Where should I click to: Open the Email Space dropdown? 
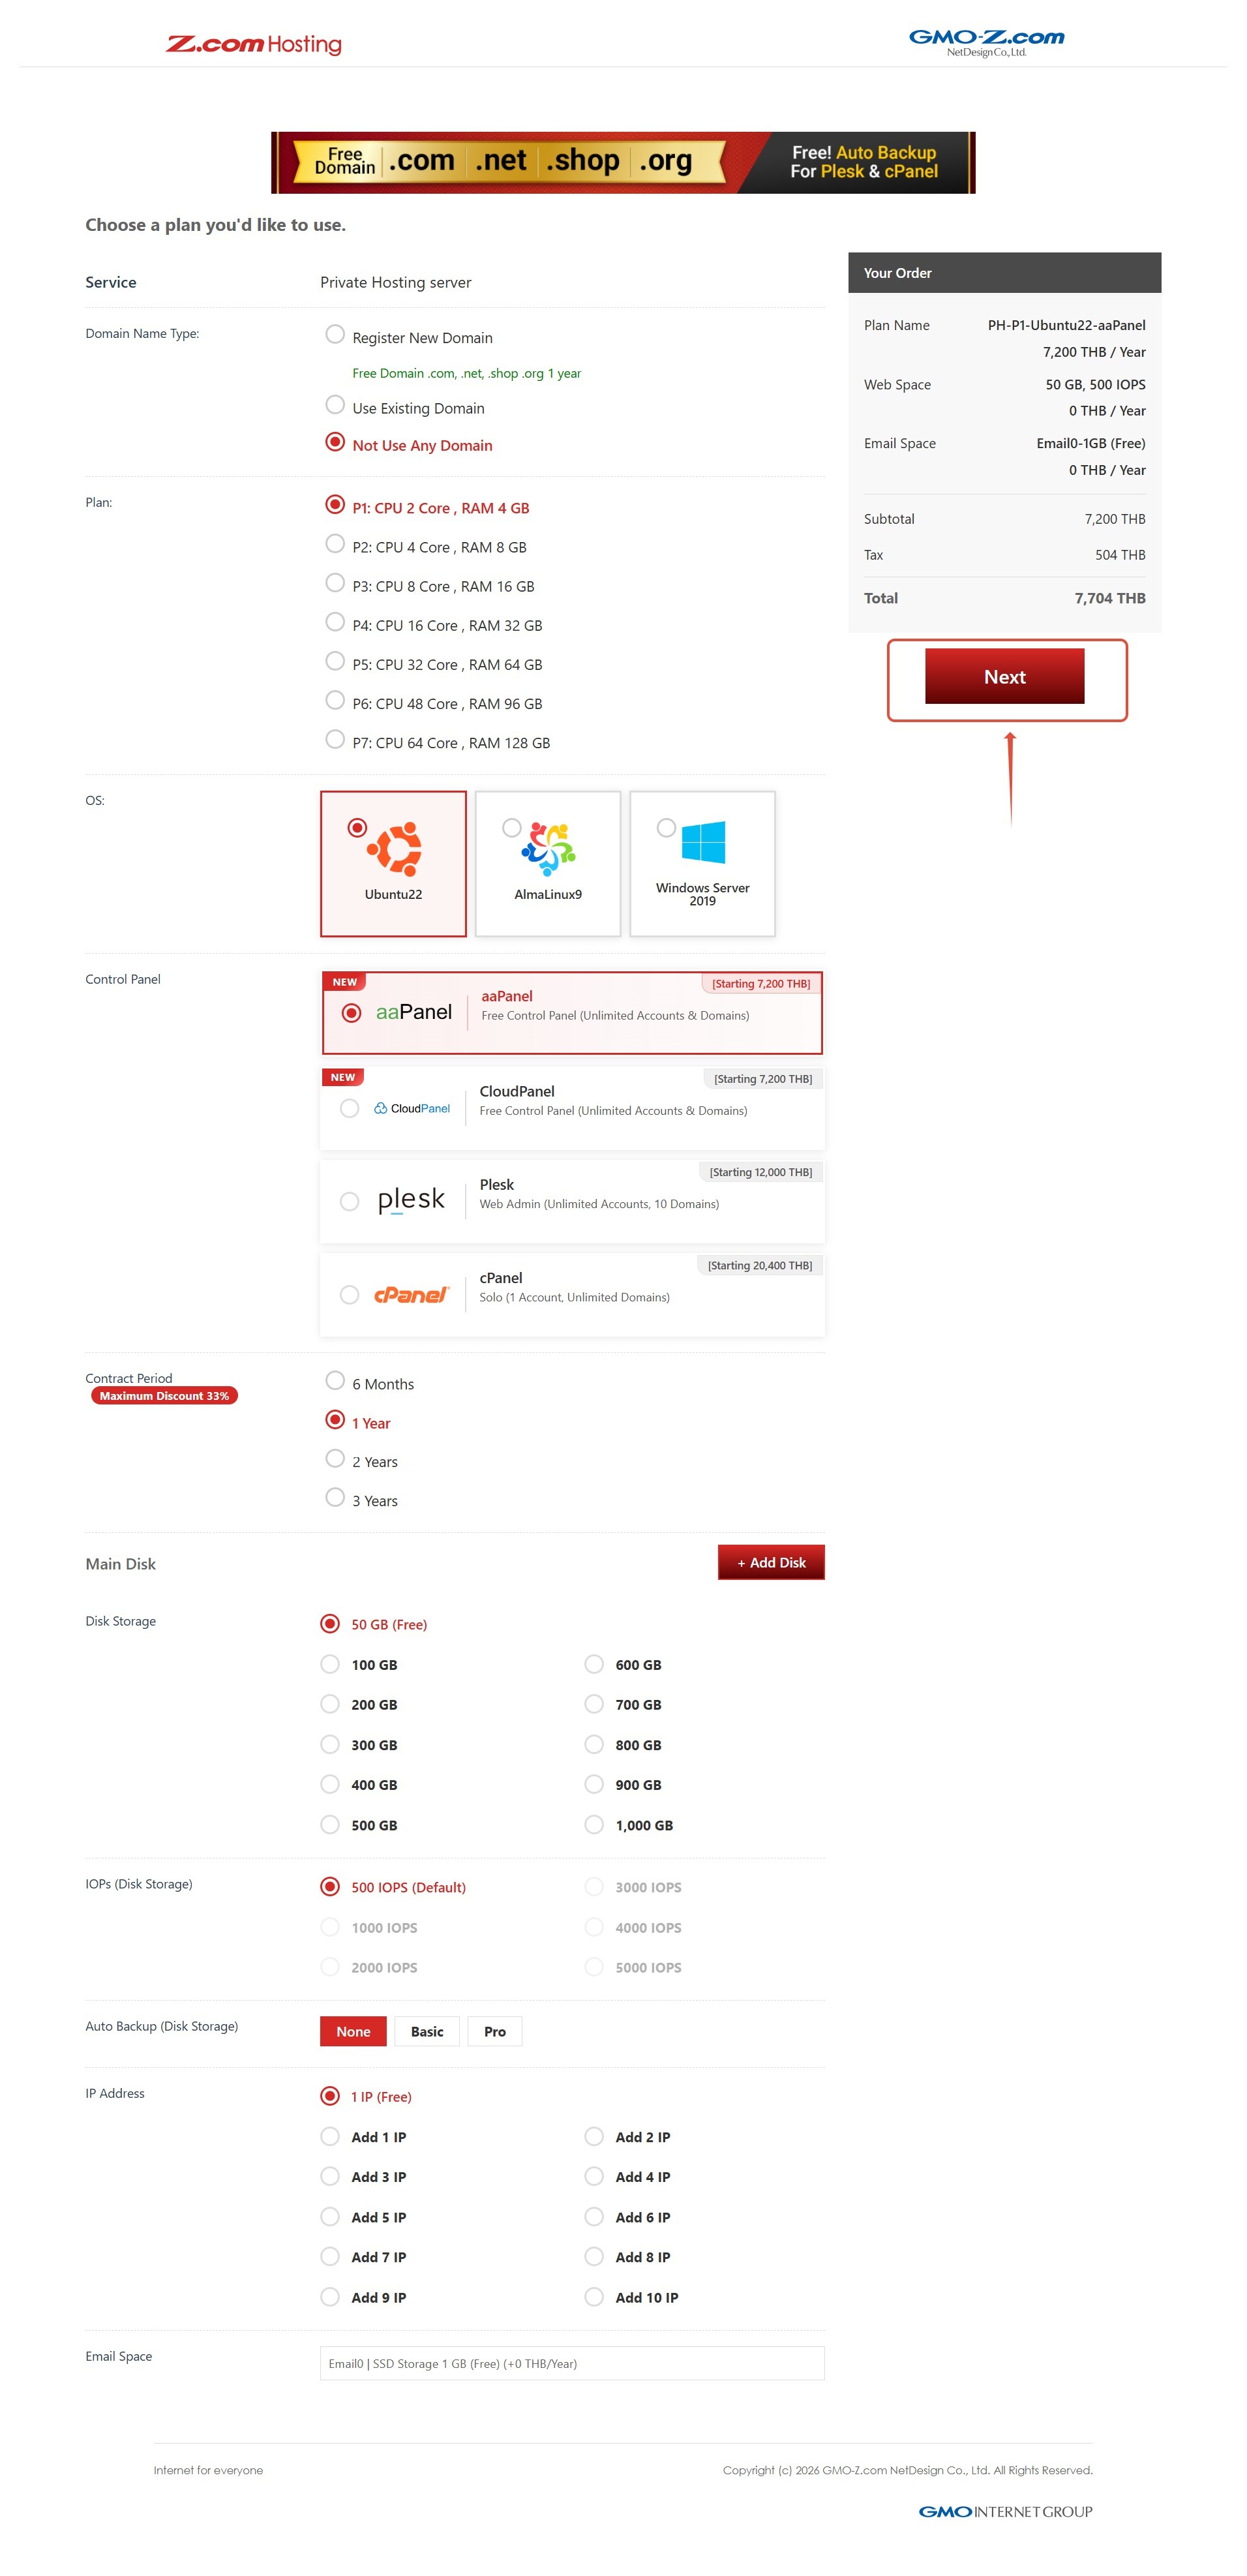click(572, 2363)
